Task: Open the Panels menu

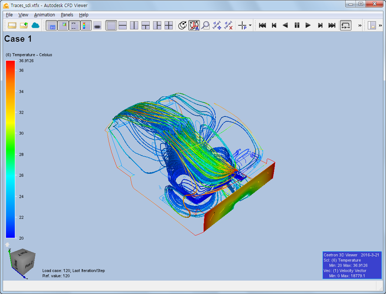Action: [x=67, y=15]
